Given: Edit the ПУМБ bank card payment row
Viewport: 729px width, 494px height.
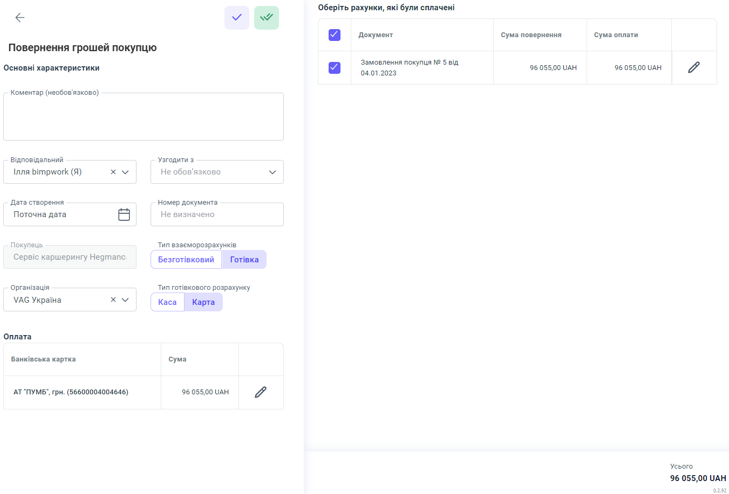Looking at the screenshot, I should coord(261,392).
